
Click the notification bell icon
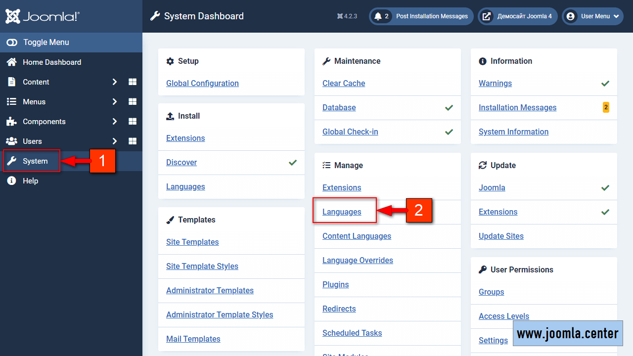click(x=378, y=16)
